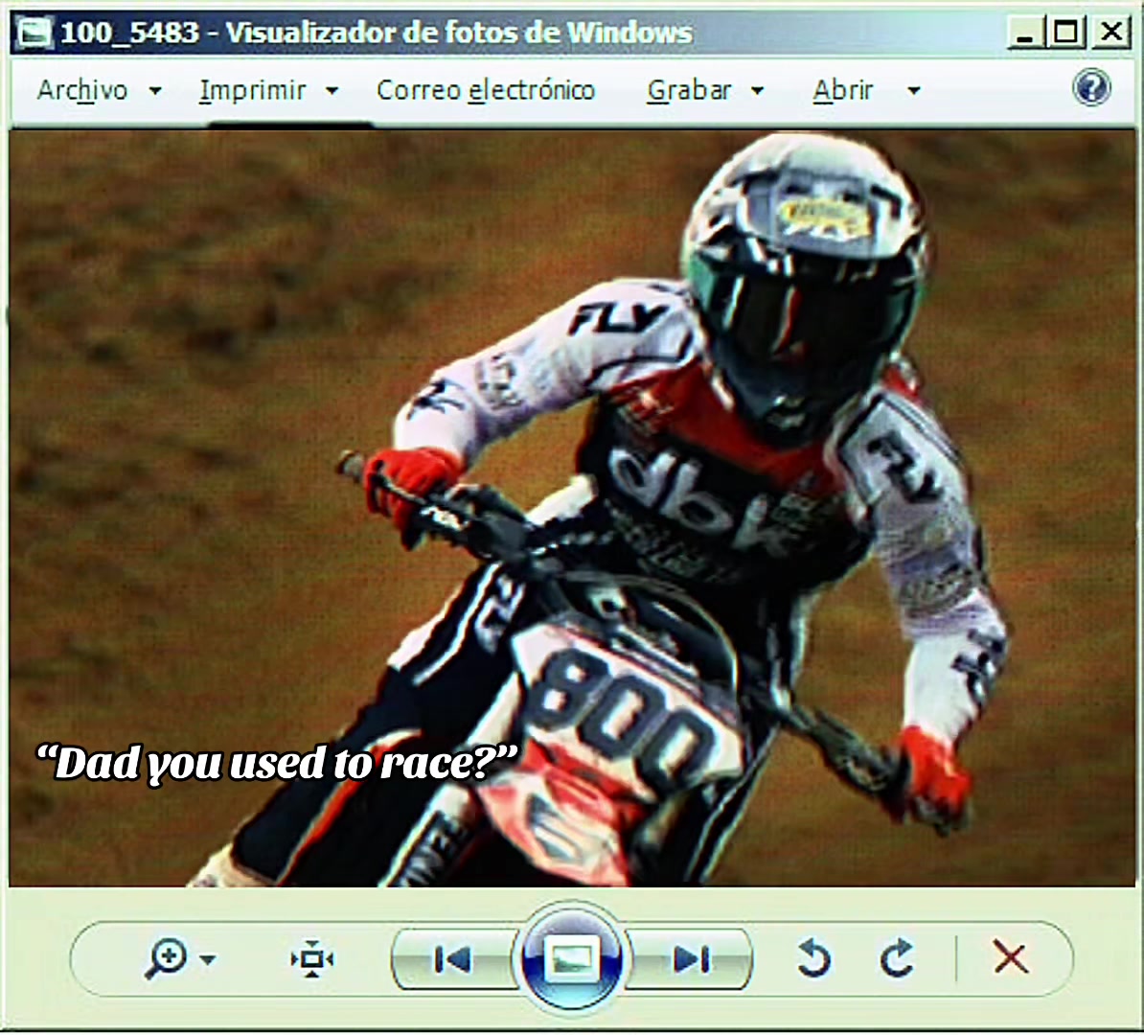Viewport: 1144px width, 1035px height.
Task: Rotate the photo clockwise
Action: (x=897, y=958)
